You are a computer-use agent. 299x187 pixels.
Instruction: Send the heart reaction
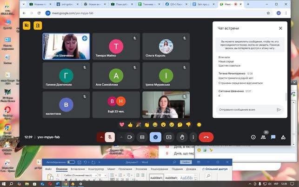tap(122, 125)
